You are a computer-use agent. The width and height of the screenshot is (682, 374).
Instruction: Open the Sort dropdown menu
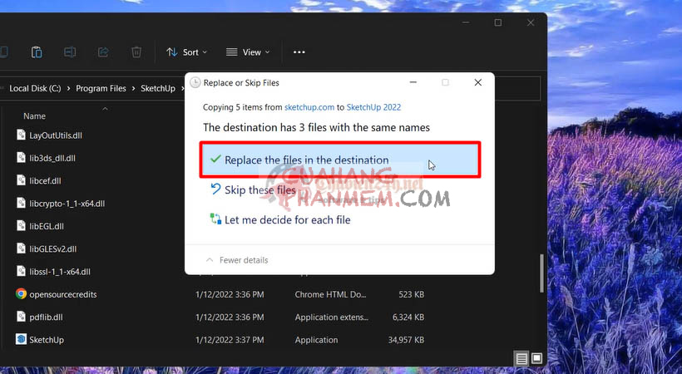pos(186,52)
